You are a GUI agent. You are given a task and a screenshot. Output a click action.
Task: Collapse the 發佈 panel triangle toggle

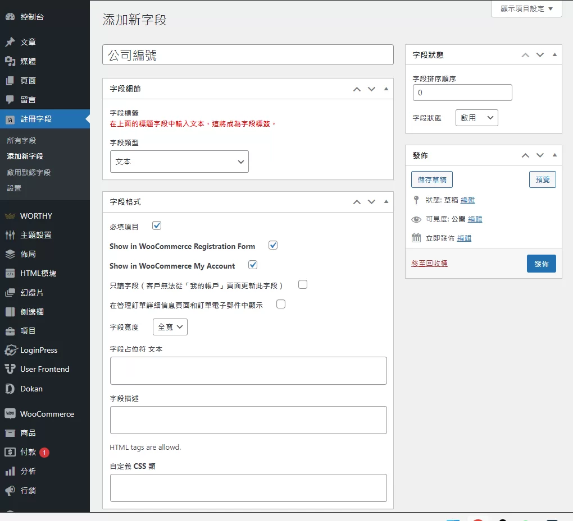tap(554, 155)
